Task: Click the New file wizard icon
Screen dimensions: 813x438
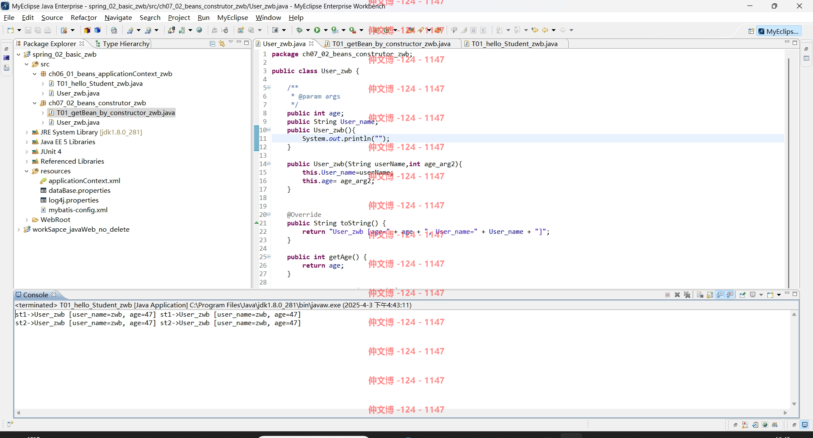Action: point(11,30)
